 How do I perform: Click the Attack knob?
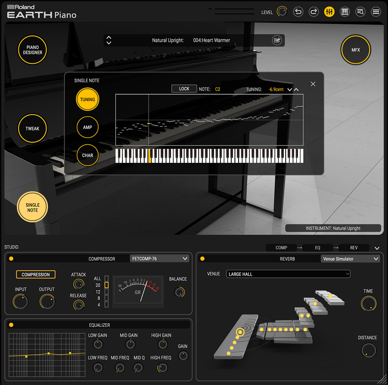point(79,284)
